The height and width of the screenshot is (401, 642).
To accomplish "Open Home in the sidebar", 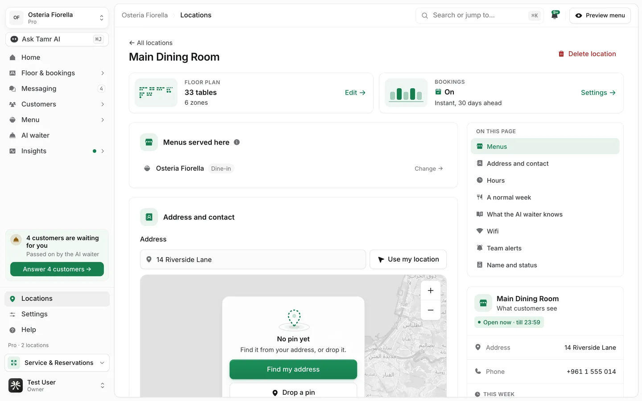I will click(57, 57).
